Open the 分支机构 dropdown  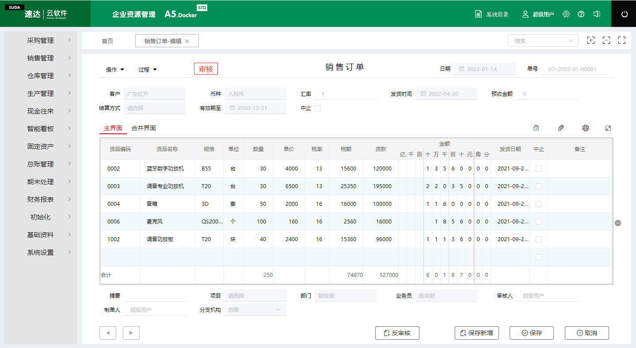click(255, 310)
